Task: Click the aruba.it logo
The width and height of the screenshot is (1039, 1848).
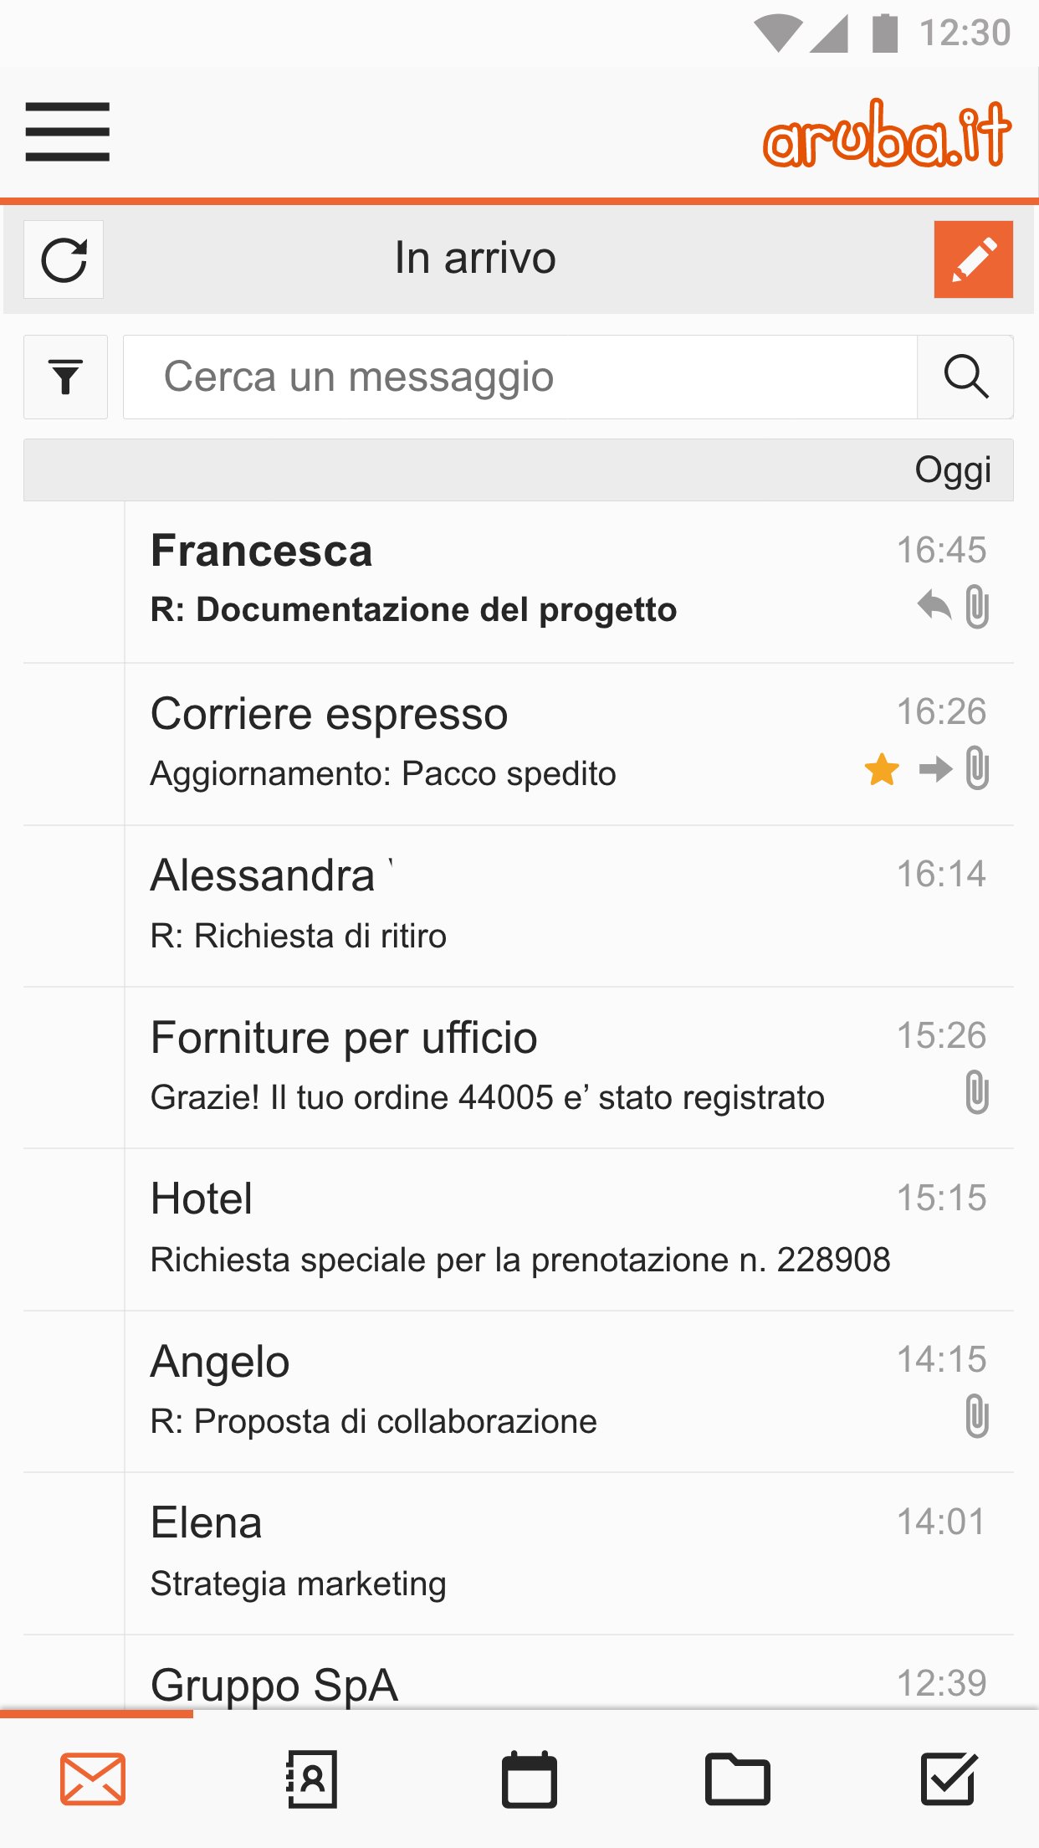Action: click(887, 134)
